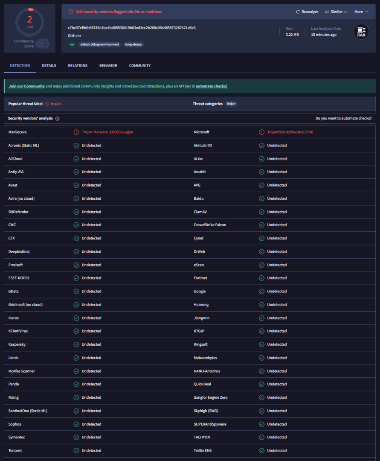Click the Sangfor Engine Zero vendor name
380x461 pixels.
[211, 397]
